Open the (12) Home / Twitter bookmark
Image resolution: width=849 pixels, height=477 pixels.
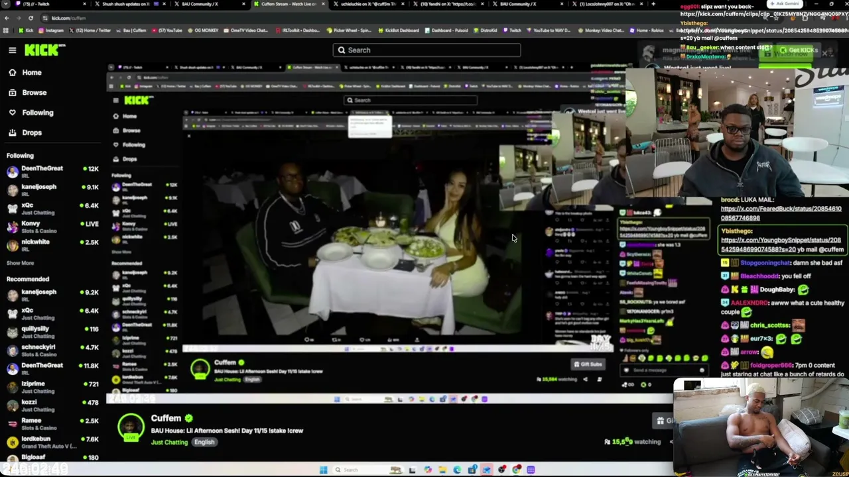click(x=90, y=30)
